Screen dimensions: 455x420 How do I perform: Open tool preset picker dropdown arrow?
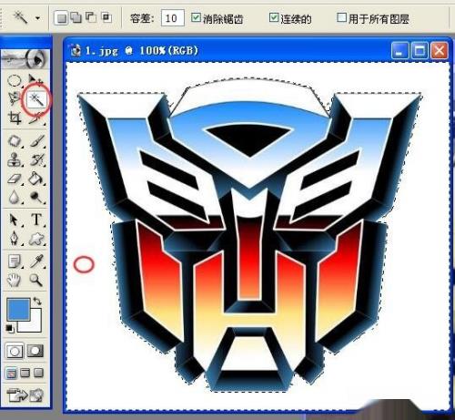point(37,18)
